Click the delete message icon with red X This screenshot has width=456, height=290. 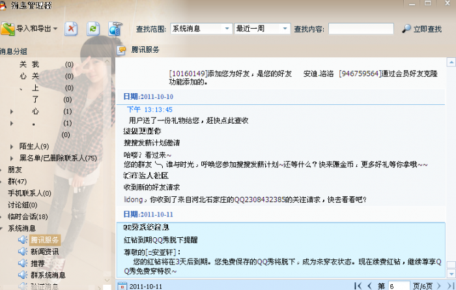coord(71,29)
